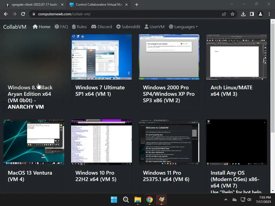Open Windows 2000/XP VM 2 thumbnail
The width and height of the screenshot is (275, 206).
[169, 57]
